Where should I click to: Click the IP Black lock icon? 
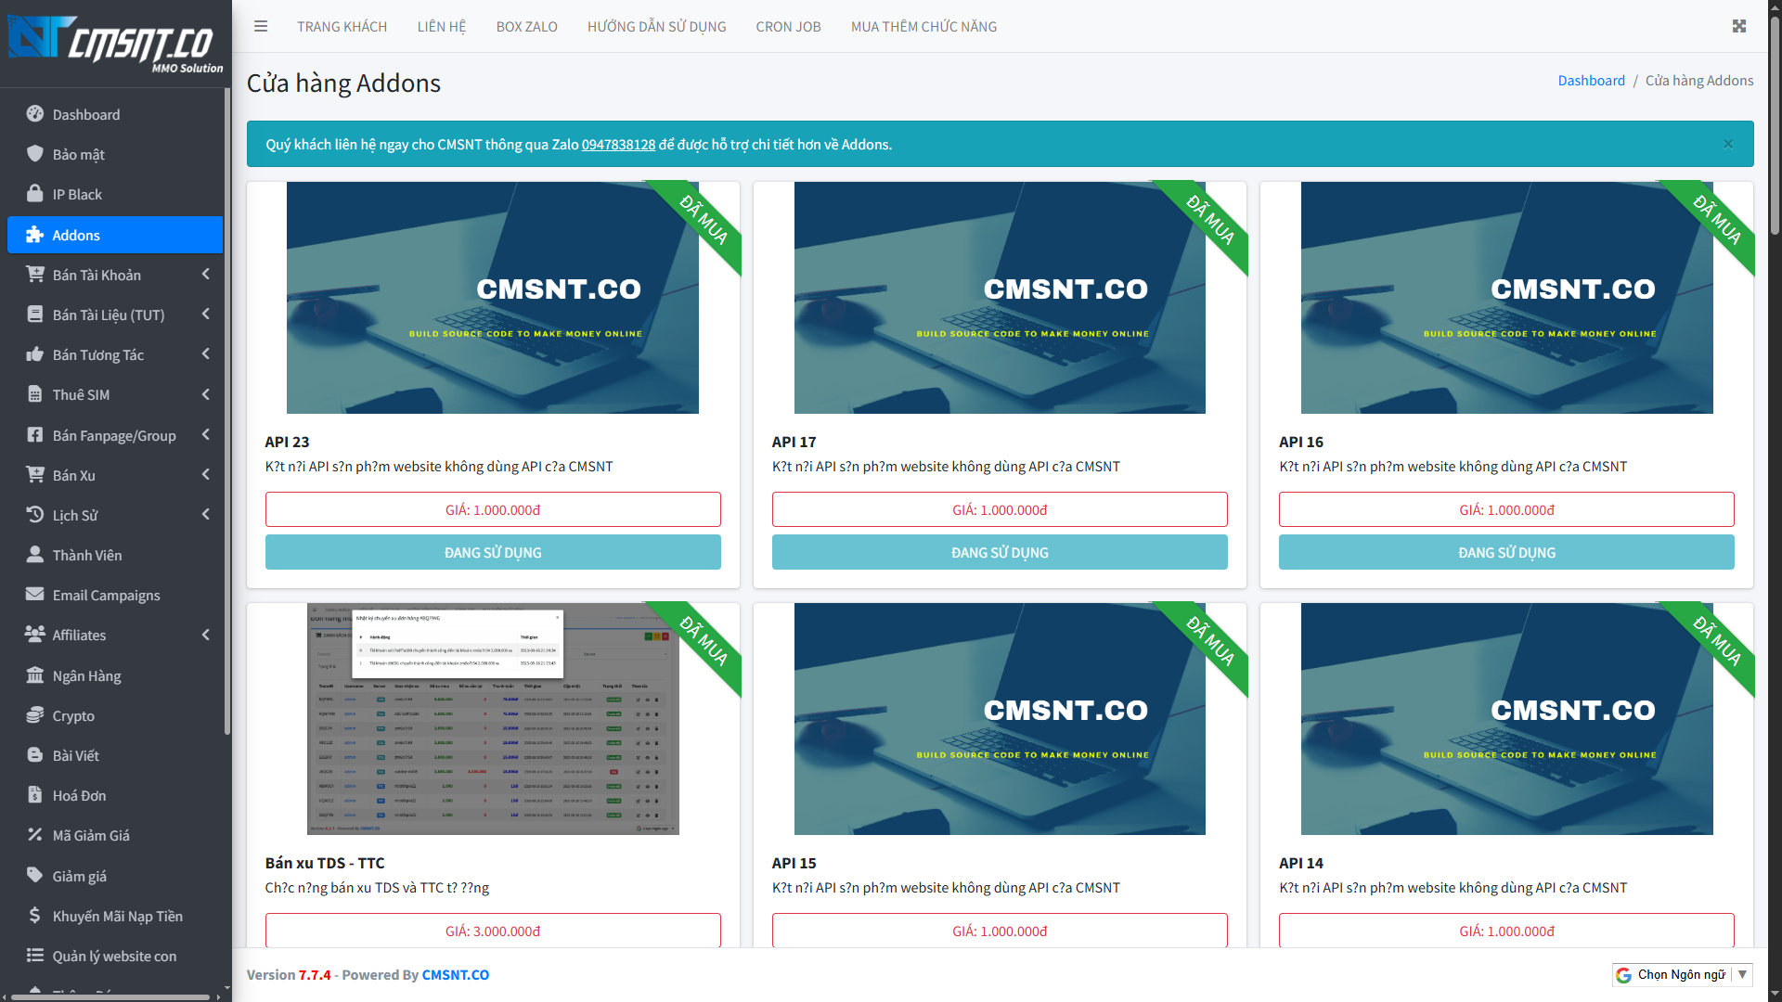35,194
